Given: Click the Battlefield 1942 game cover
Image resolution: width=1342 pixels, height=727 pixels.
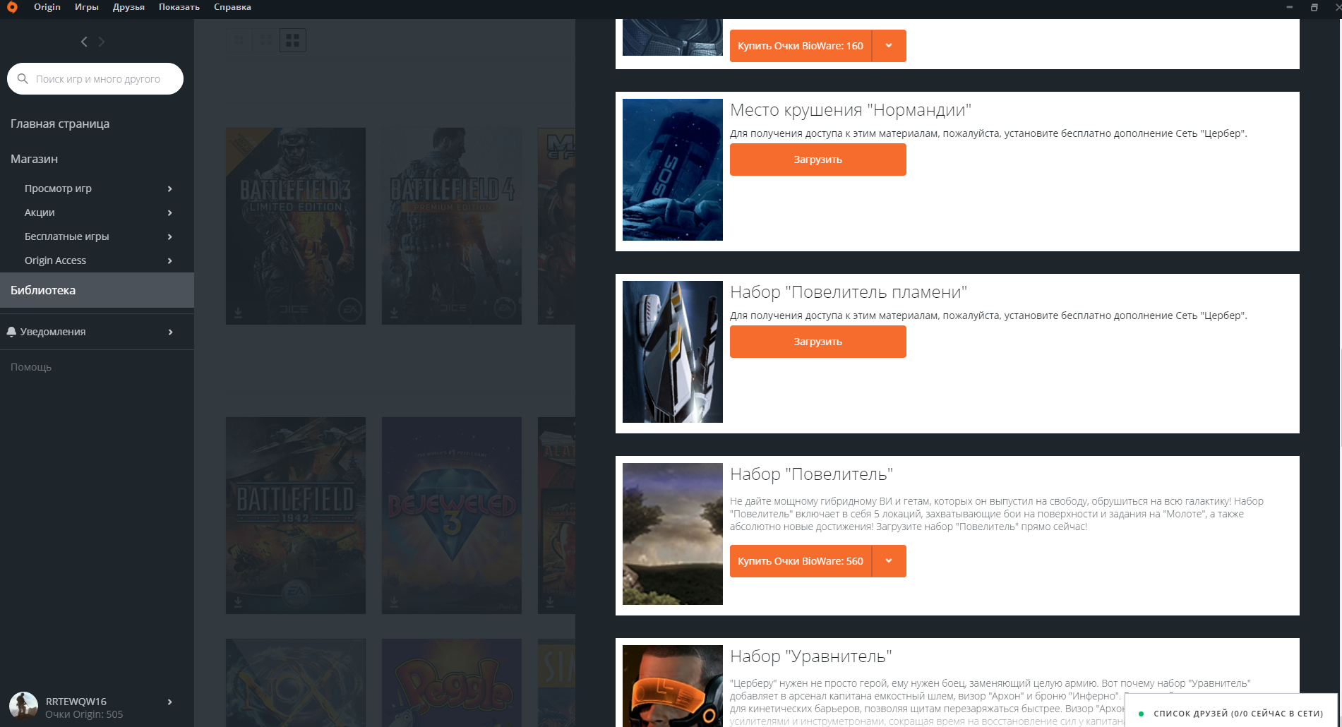Looking at the screenshot, I should click(296, 515).
